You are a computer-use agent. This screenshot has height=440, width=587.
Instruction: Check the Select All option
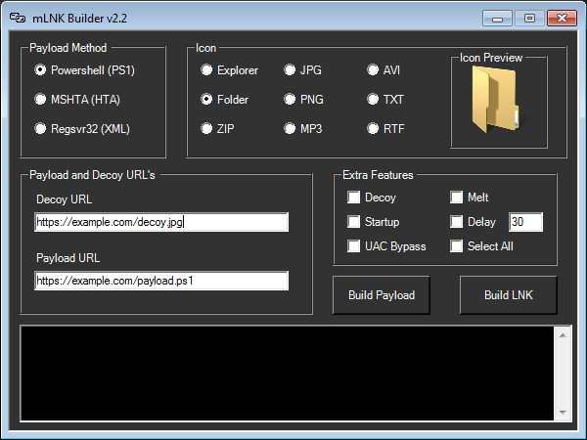pos(457,246)
